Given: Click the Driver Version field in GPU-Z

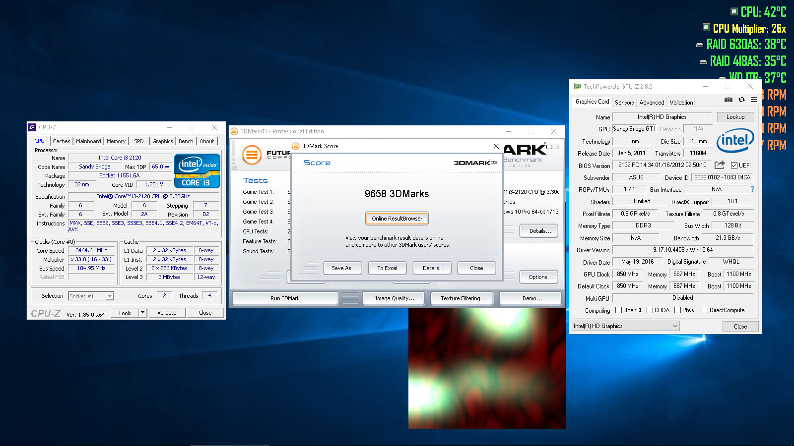Looking at the screenshot, I should click(x=683, y=250).
